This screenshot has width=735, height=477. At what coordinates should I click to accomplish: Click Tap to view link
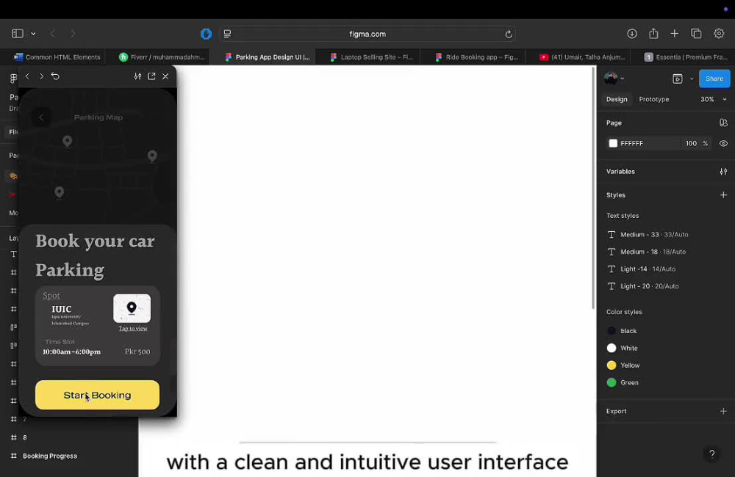point(133,329)
